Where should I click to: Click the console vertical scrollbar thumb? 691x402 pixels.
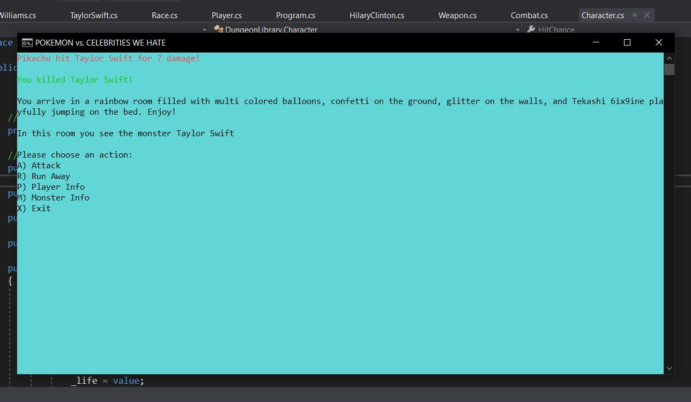pos(669,69)
